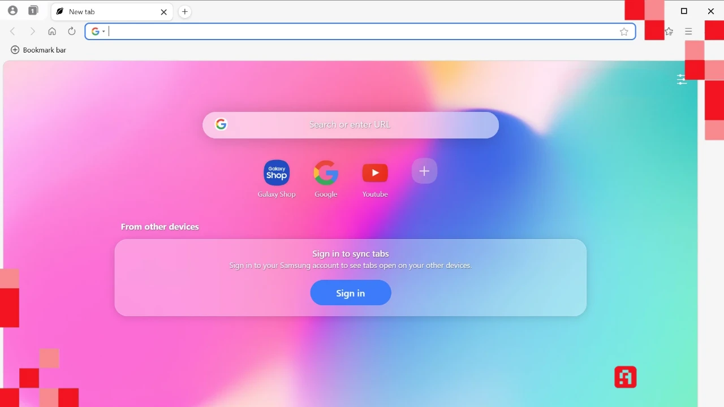Screen dimensions: 724x407
Task: Select the Home icon in the toolbar
Action: tap(52, 31)
